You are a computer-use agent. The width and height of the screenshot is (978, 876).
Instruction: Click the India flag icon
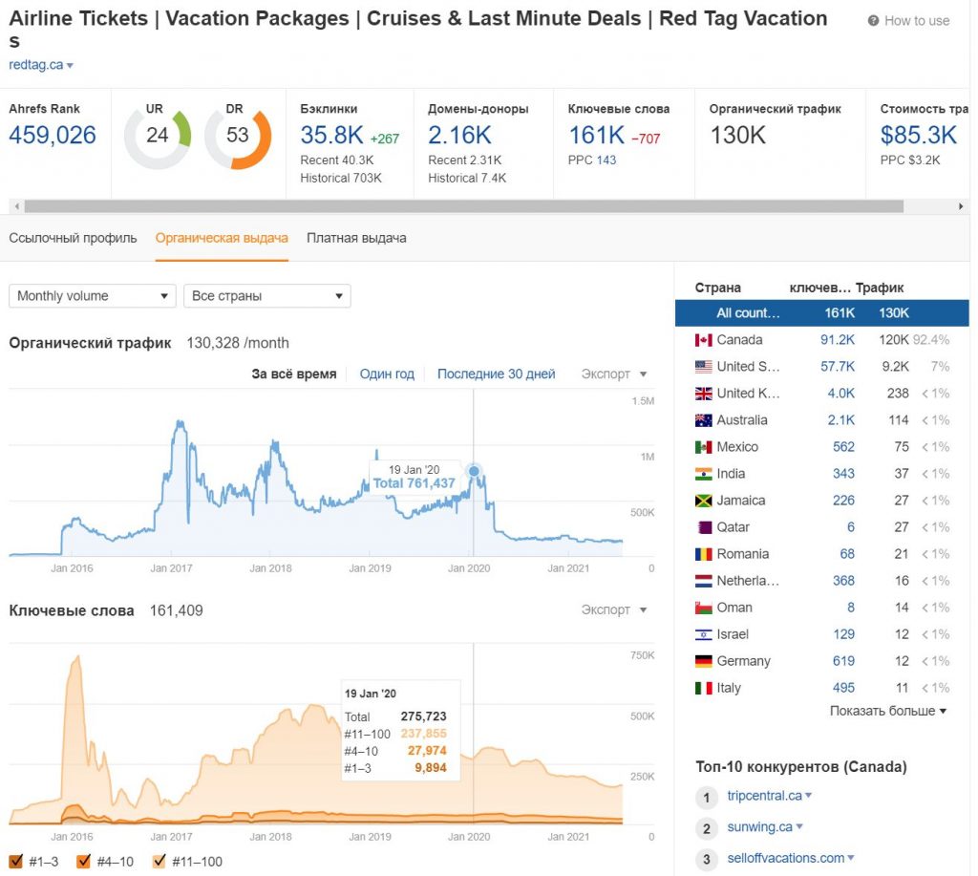click(x=704, y=474)
